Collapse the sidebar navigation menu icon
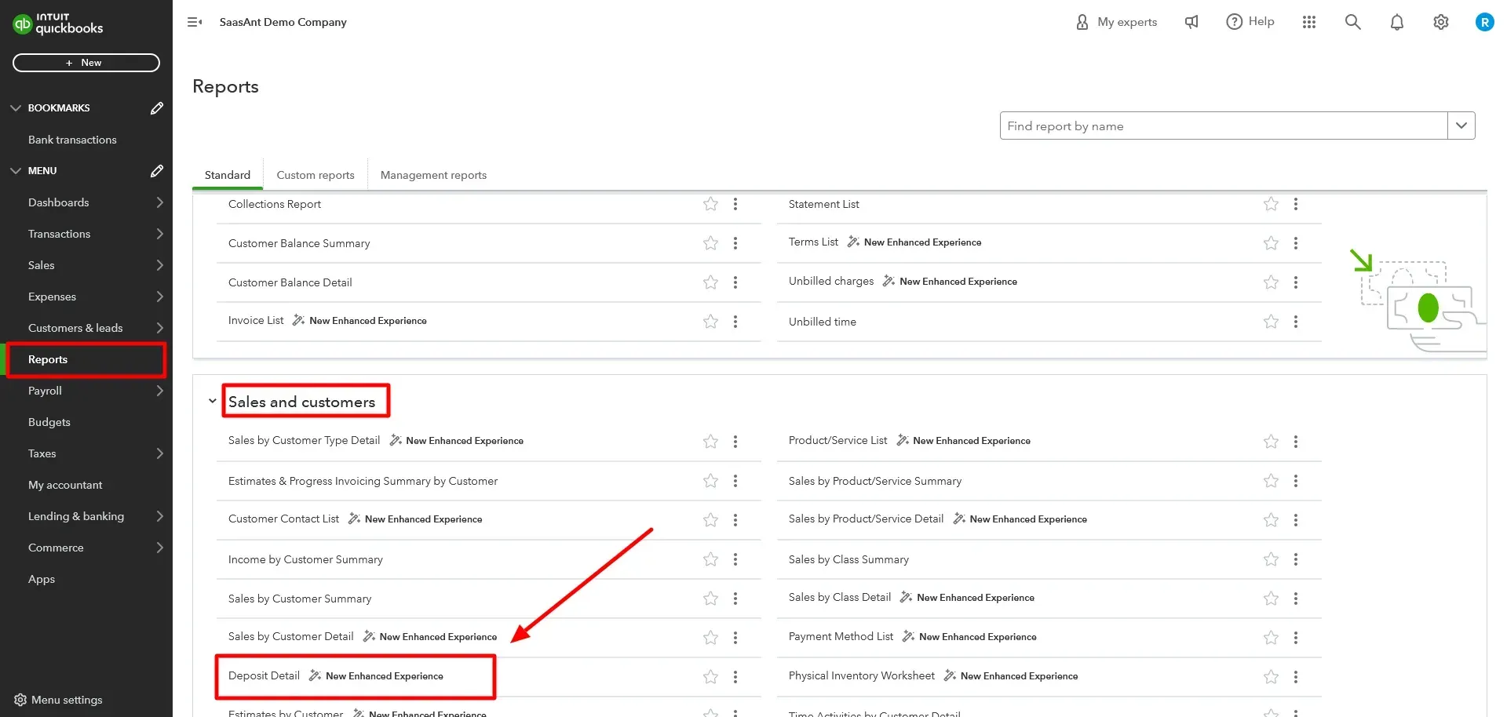Viewport: 1507px width, 717px height. pyautogui.click(x=195, y=22)
